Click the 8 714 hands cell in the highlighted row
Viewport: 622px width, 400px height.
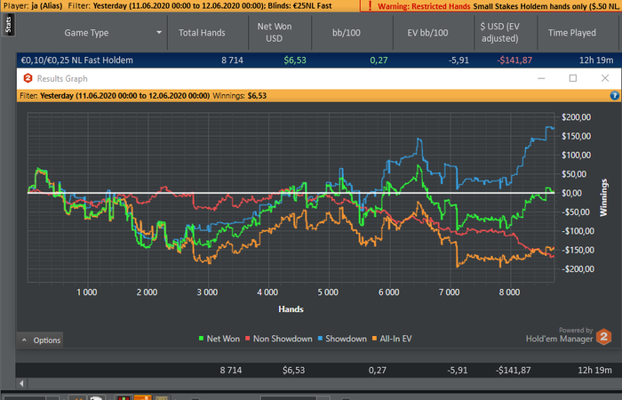[x=232, y=60]
